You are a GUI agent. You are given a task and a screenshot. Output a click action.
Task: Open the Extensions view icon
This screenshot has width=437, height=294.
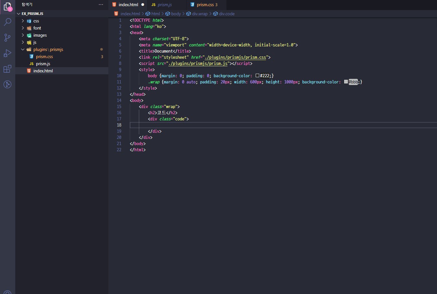pyautogui.click(x=7, y=69)
